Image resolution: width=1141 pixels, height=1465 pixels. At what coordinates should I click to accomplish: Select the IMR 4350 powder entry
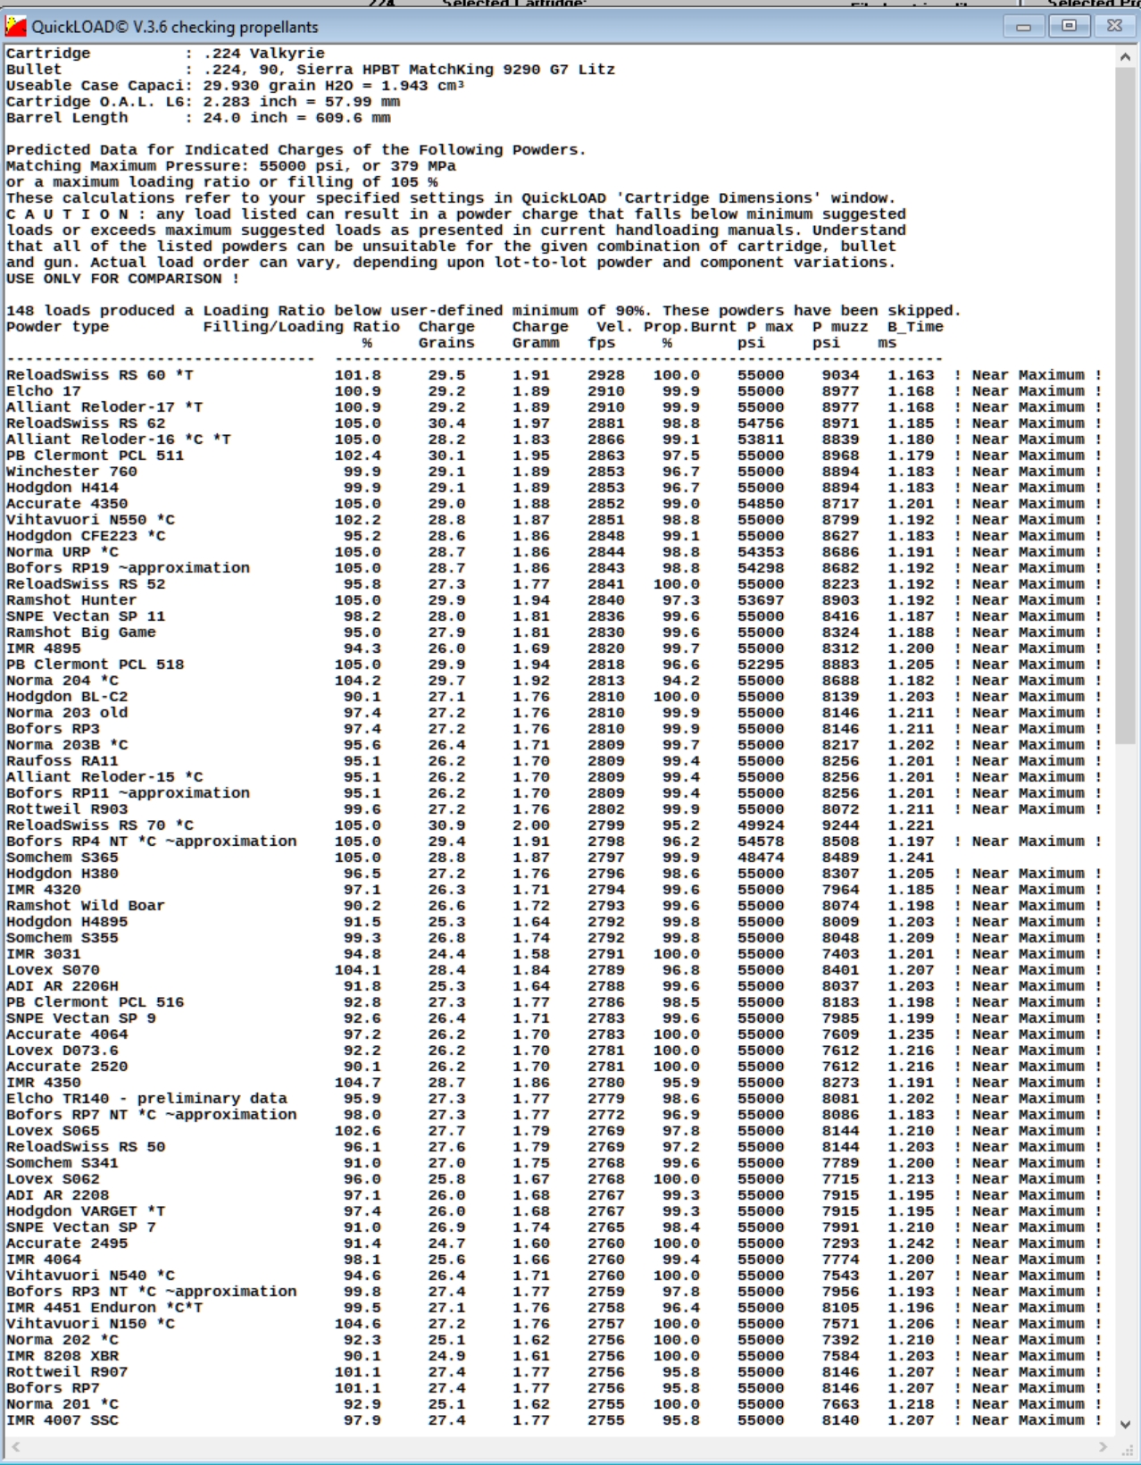554,1083
